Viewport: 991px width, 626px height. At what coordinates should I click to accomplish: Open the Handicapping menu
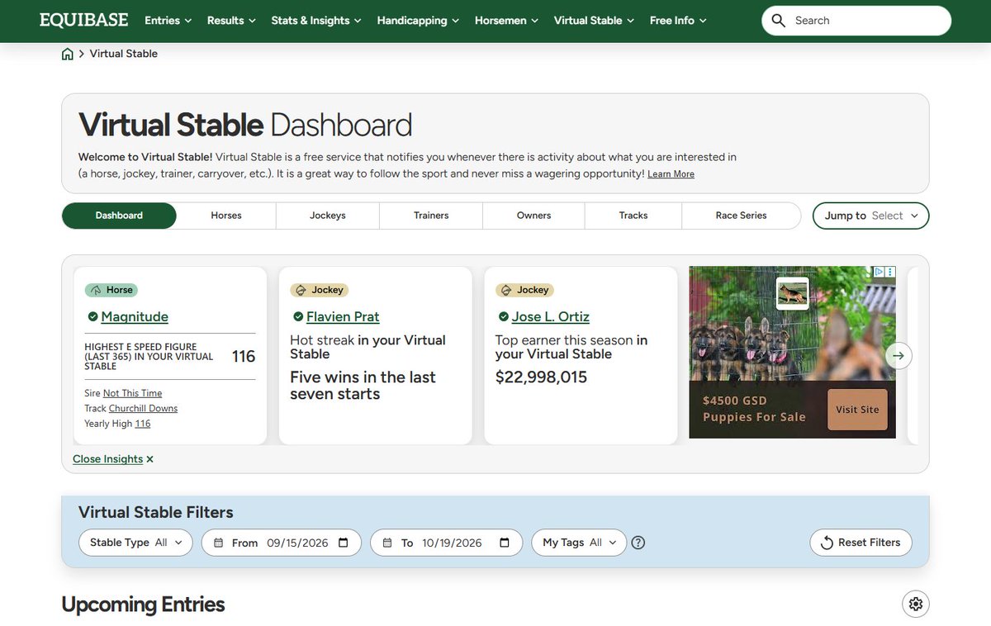(x=419, y=21)
